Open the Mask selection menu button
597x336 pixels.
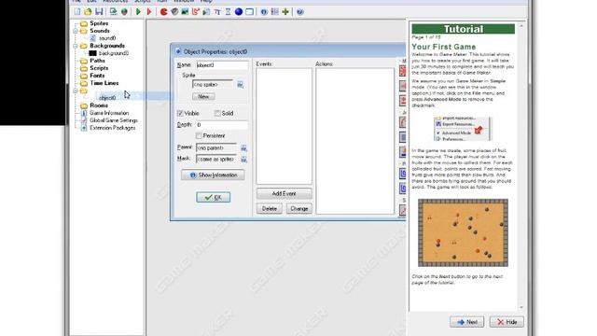[243, 160]
